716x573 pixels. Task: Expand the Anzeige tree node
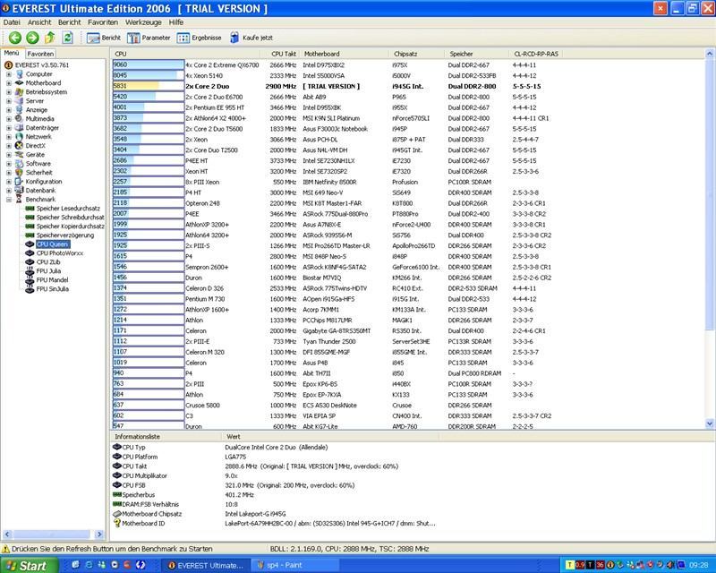click(x=9, y=109)
